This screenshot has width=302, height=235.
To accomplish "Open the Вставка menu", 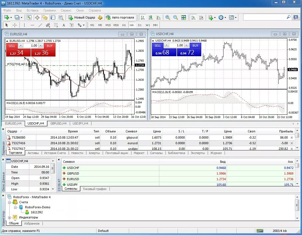I will (x=32, y=10).
